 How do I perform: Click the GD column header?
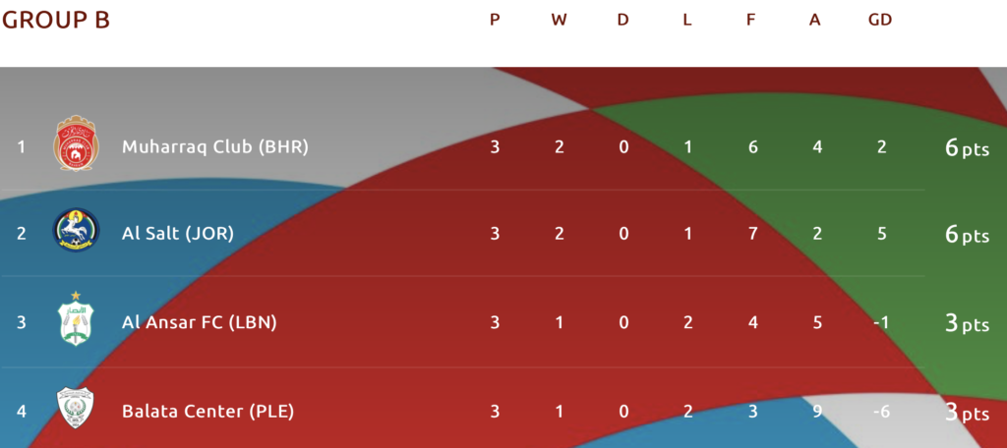[x=880, y=20]
